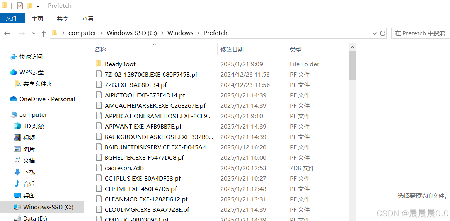
Task: Click the Prefetch breadcrumb segment
Action: [x=216, y=33]
